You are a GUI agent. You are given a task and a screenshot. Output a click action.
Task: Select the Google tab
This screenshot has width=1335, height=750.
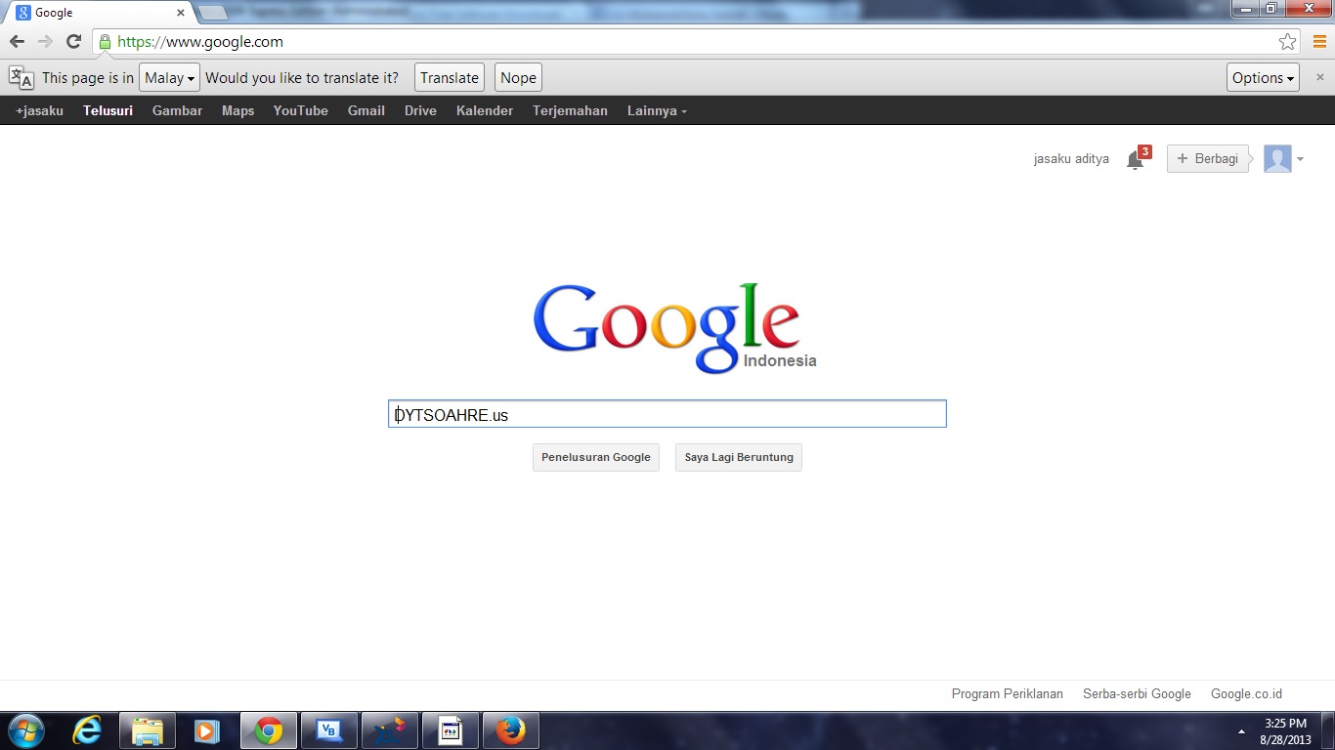click(98, 13)
